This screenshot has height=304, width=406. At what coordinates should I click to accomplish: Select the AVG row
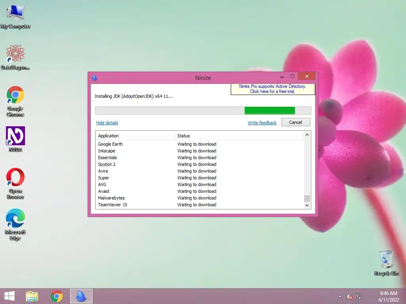(199, 184)
